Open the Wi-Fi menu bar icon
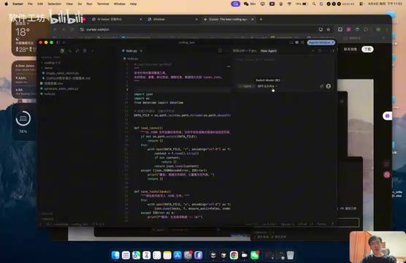The width and height of the screenshot is (406, 263). coord(289,4)
